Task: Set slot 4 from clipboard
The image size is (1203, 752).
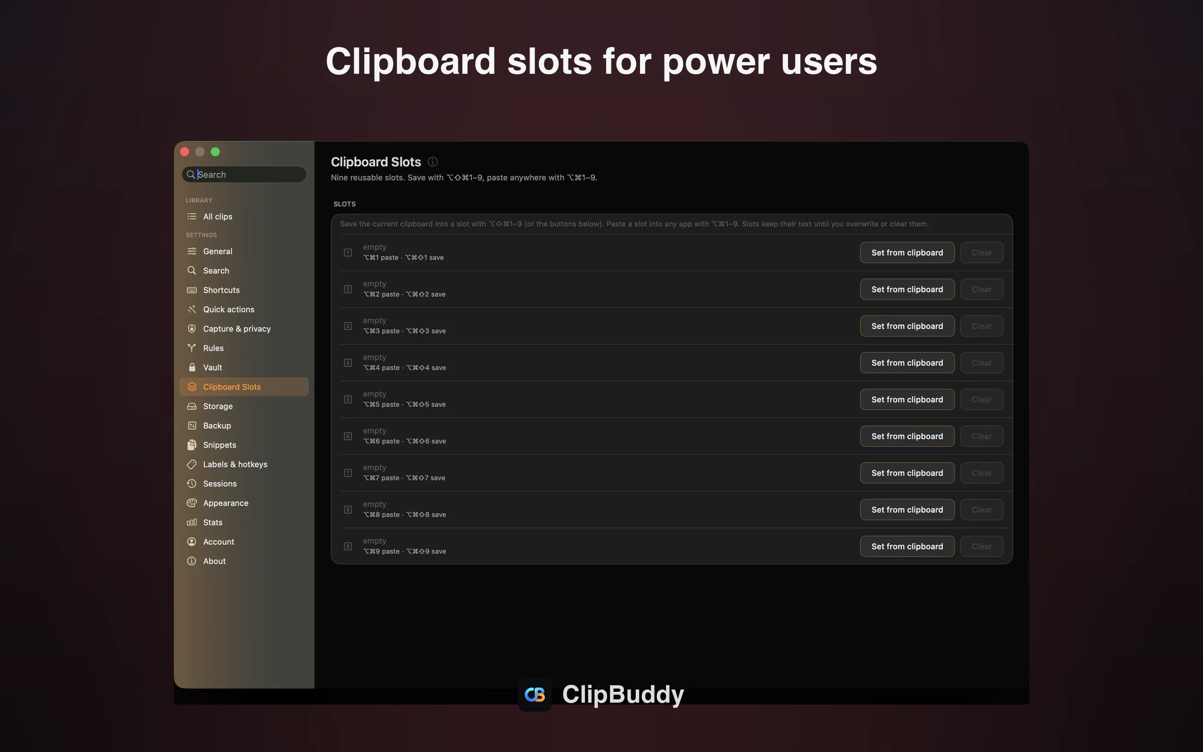Action: click(x=907, y=362)
